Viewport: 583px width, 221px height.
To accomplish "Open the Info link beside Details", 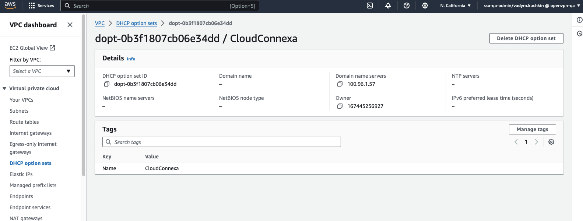I will (131, 59).
